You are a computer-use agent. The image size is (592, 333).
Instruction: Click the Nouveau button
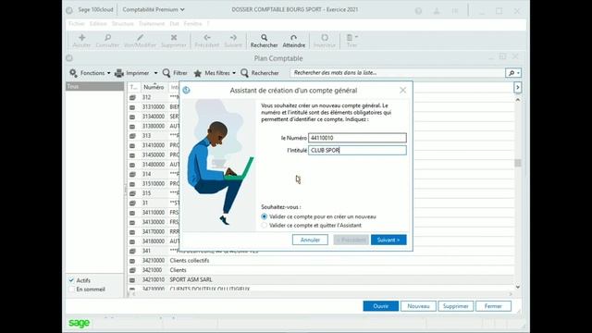click(x=418, y=306)
